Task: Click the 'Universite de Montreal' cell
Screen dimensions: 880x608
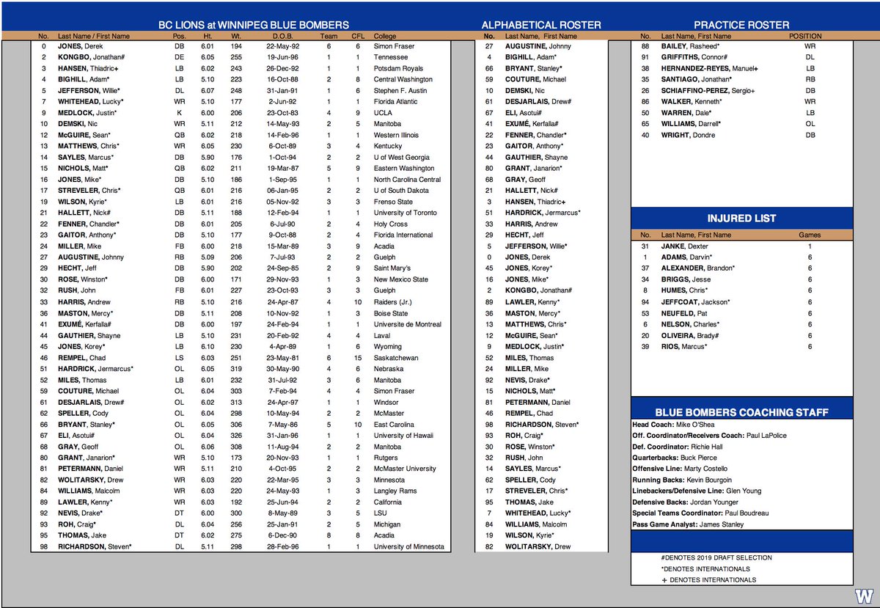Action: (x=408, y=324)
